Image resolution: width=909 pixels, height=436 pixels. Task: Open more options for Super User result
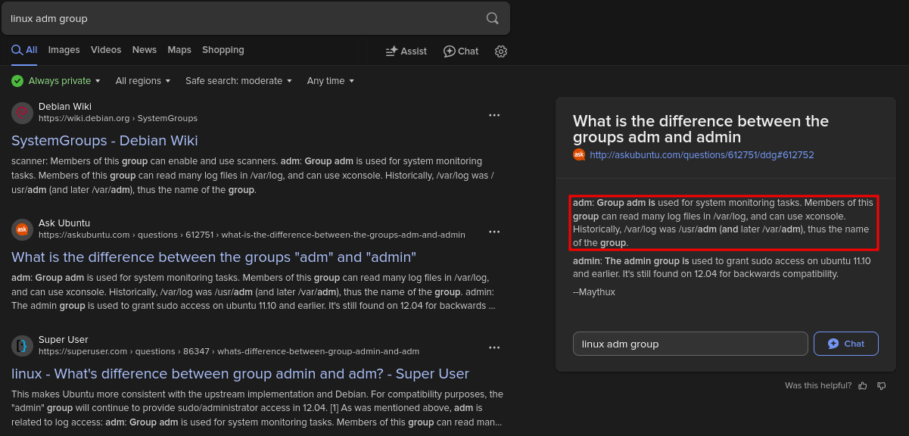pyautogui.click(x=494, y=347)
